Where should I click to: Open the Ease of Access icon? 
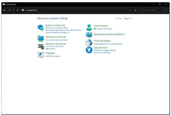[89, 50]
